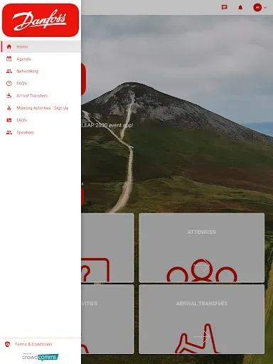Click the Danfoss logo
This screenshot has width=273, height=364.
pyautogui.click(x=41, y=20)
